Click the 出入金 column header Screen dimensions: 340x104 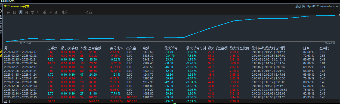(x=131, y=48)
